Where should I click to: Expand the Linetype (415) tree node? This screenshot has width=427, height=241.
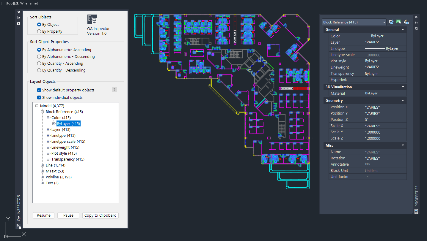pyautogui.click(x=48, y=136)
